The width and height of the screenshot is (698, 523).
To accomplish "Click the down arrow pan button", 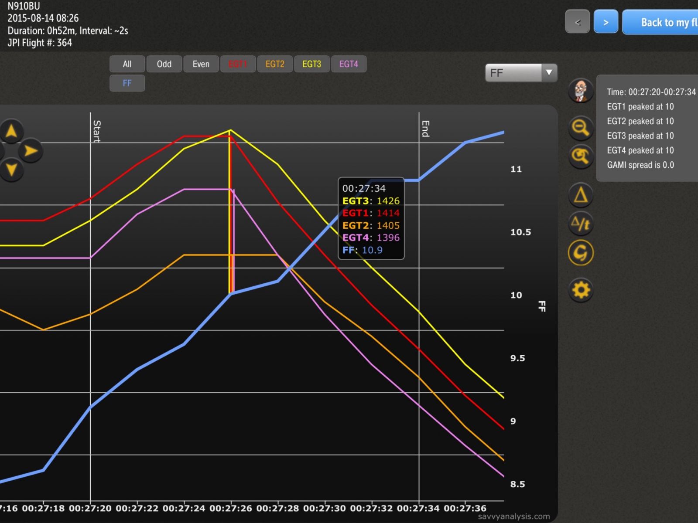I will click(11, 170).
